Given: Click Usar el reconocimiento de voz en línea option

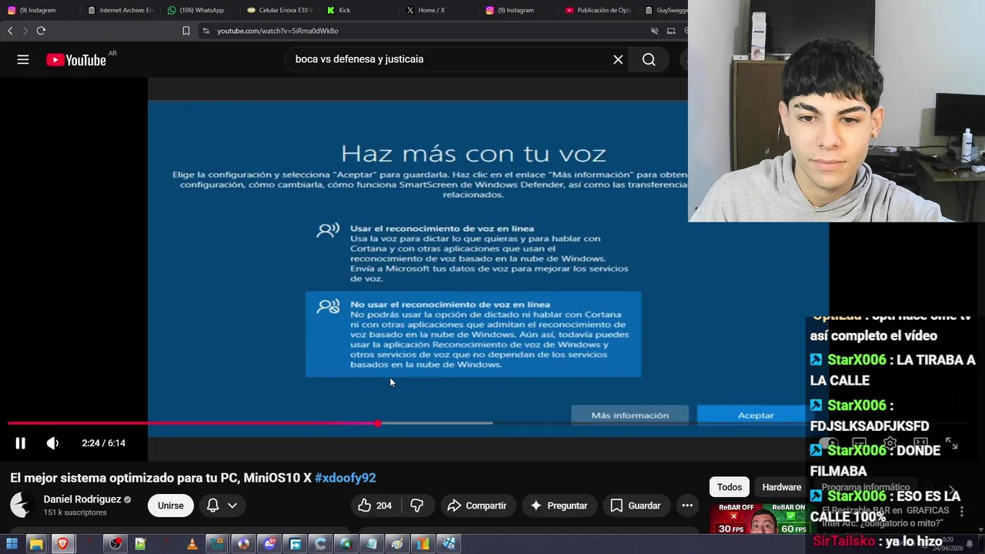Looking at the screenshot, I should pyautogui.click(x=473, y=253).
